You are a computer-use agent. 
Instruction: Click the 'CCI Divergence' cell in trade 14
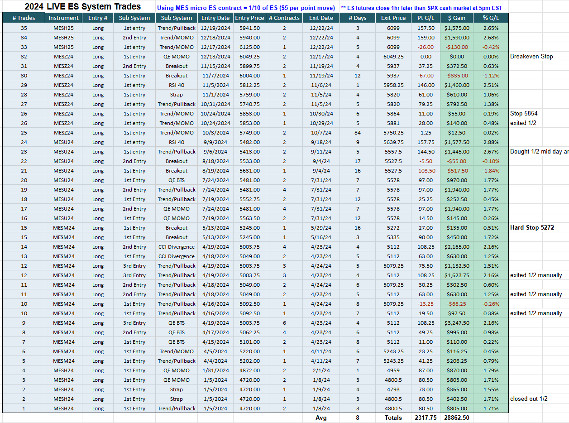(177, 247)
